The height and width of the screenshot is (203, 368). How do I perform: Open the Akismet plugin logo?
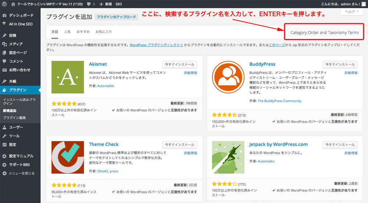[68, 77]
